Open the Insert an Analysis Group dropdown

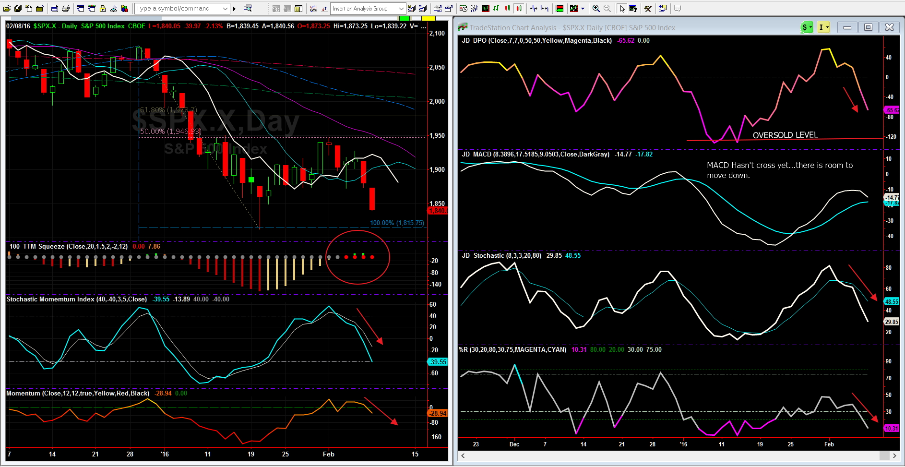(401, 8)
